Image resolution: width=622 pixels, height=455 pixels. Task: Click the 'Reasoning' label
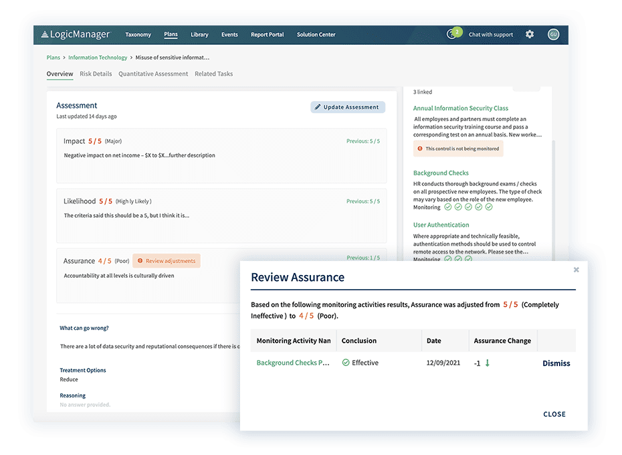(73, 395)
